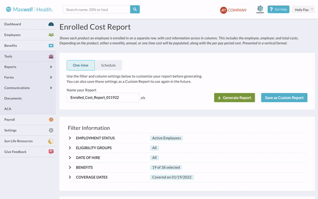Viewport: 318px width, 199px height.
Task: Click the Employees people icon
Action: point(51,35)
